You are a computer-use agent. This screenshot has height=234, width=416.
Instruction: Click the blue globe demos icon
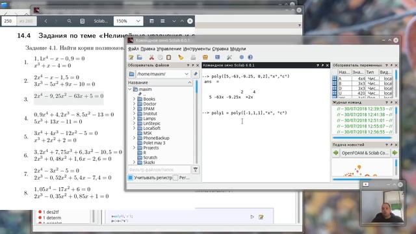pyautogui.click(x=241, y=57)
